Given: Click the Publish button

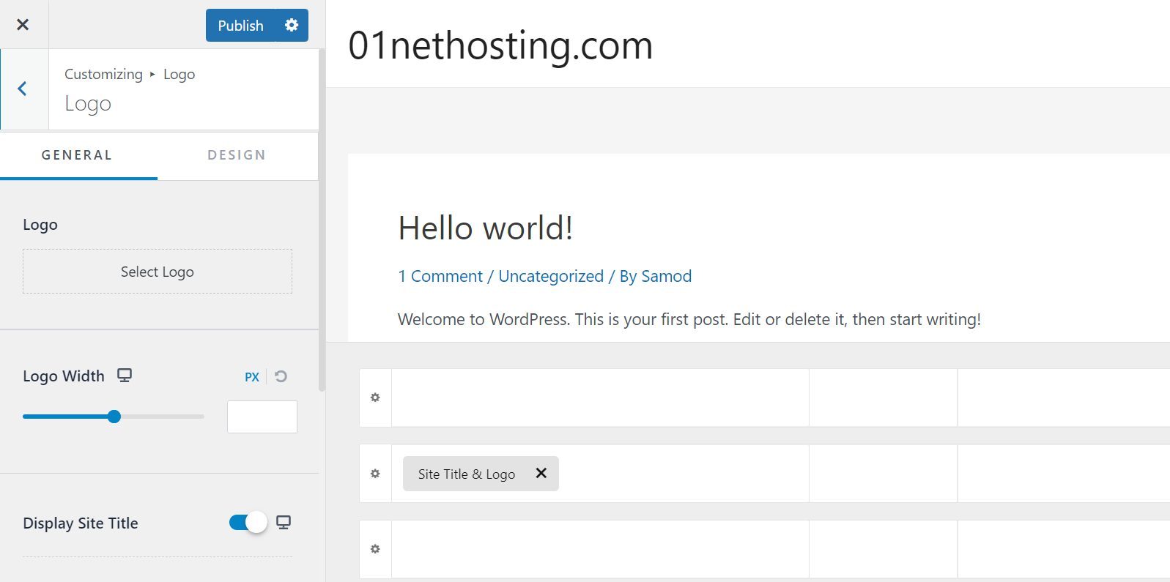Looking at the screenshot, I should pyautogui.click(x=240, y=25).
